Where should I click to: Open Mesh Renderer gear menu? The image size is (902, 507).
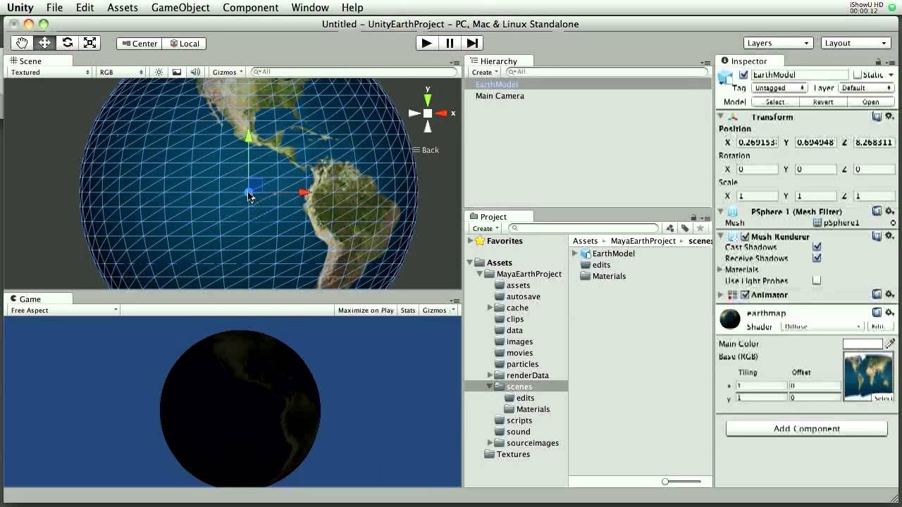click(x=889, y=237)
